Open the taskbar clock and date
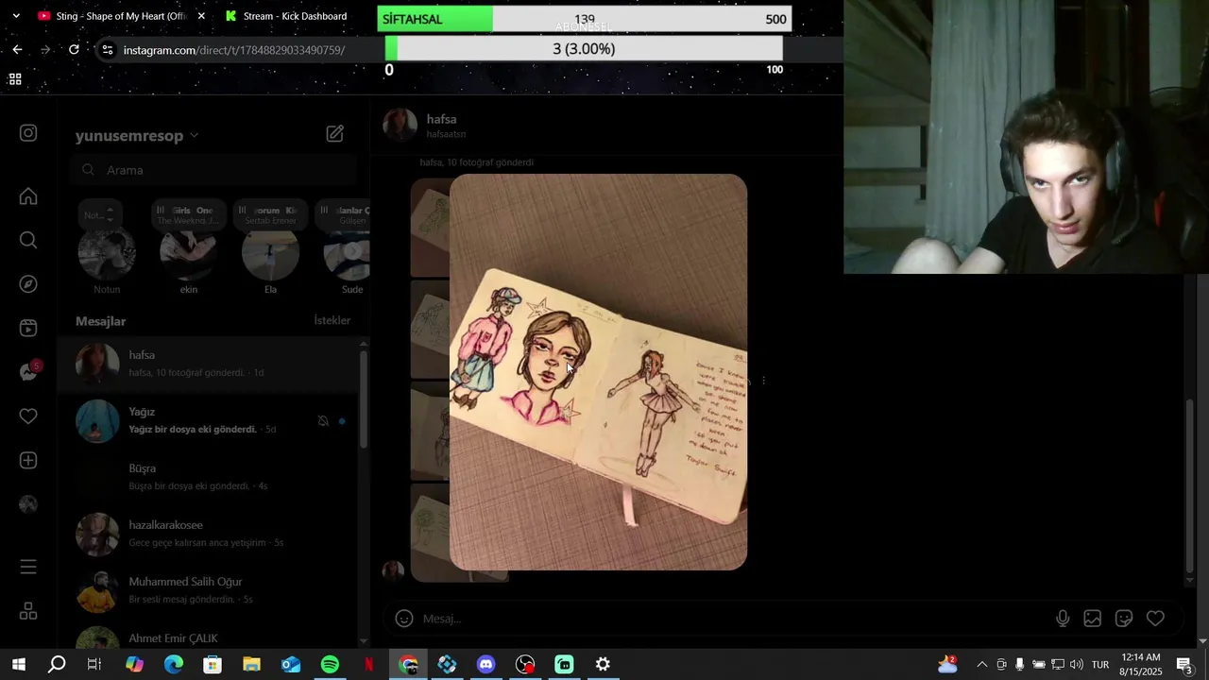This screenshot has width=1209, height=680. click(x=1140, y=665)
